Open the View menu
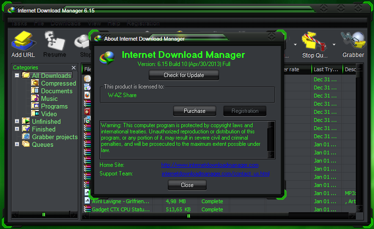Viewport: 374px width, 229px height. point(94,23)
